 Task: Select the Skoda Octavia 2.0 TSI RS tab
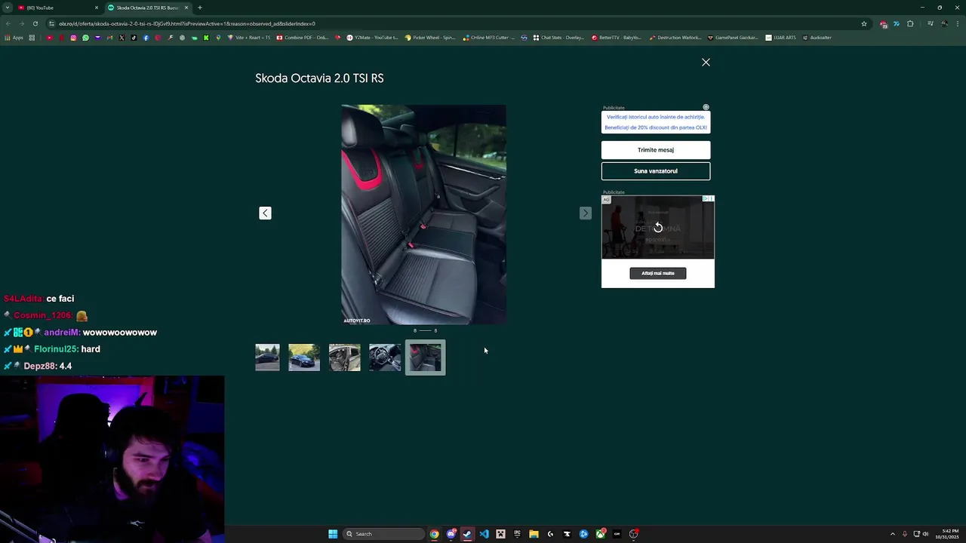pos(147,8)
